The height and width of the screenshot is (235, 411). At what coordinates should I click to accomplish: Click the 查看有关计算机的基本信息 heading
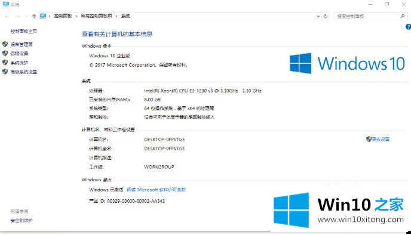click(117, 34)
